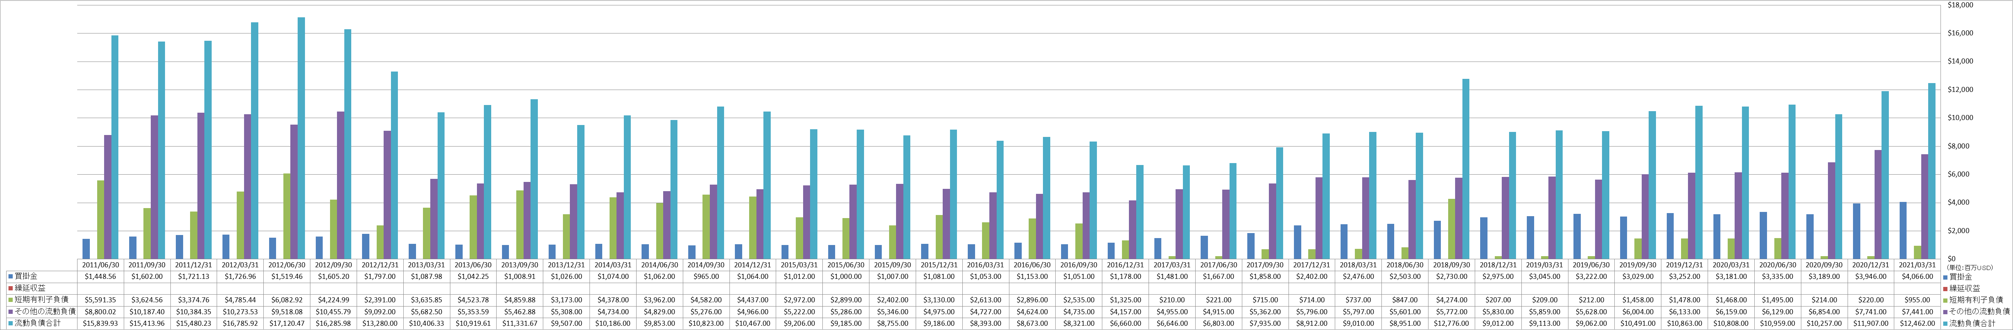Click the $5,682.50 cell under 2013/03/31

click(x=428, y=311)
